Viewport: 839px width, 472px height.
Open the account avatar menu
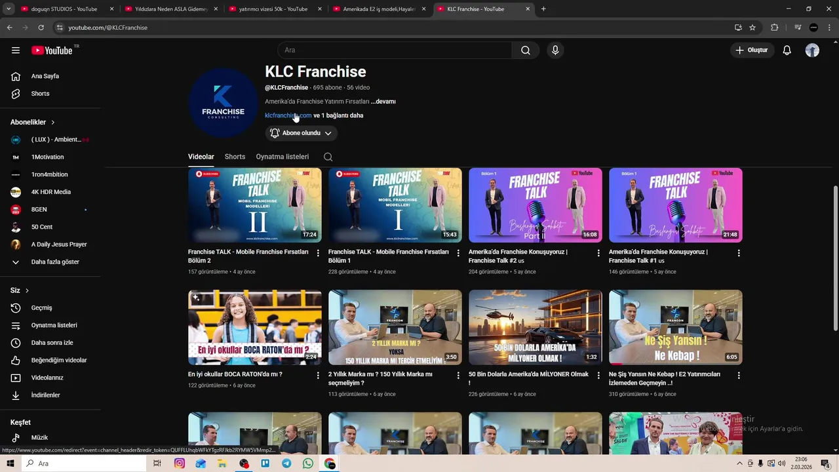coord(812,50)
